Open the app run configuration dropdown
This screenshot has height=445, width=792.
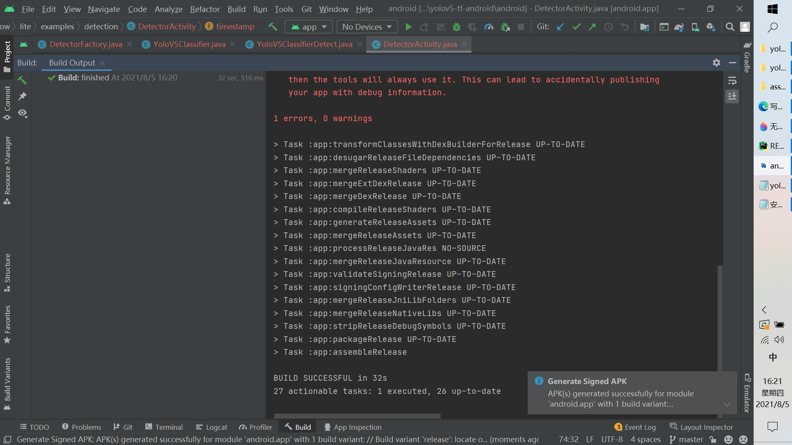click(x=309, y=27)
